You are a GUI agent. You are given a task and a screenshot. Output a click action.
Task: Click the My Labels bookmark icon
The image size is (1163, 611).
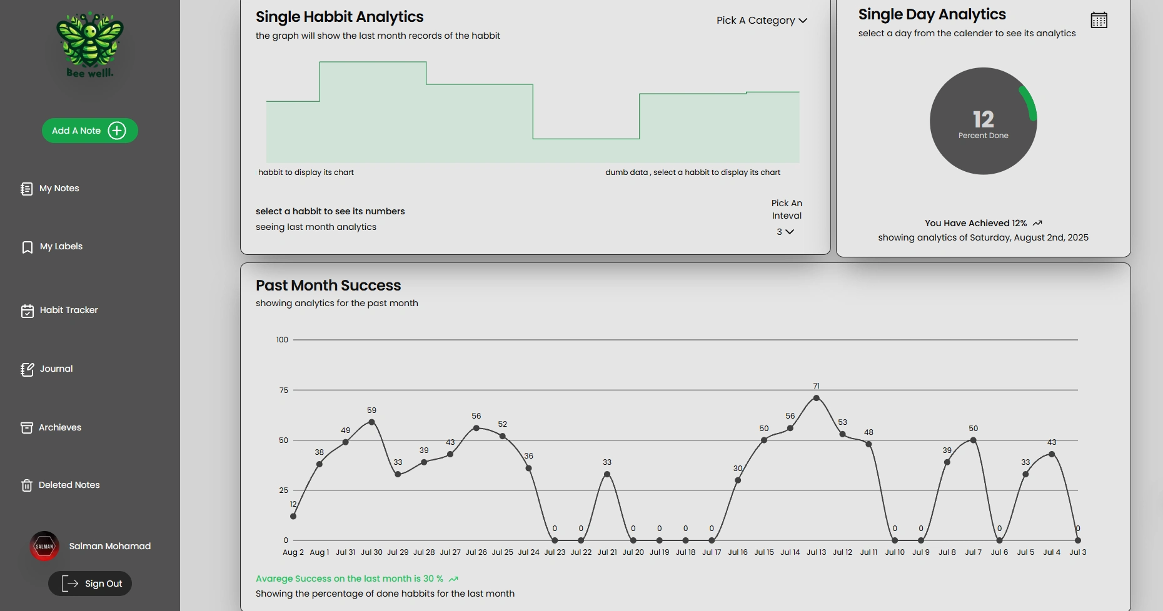click(x=27, y=247)
